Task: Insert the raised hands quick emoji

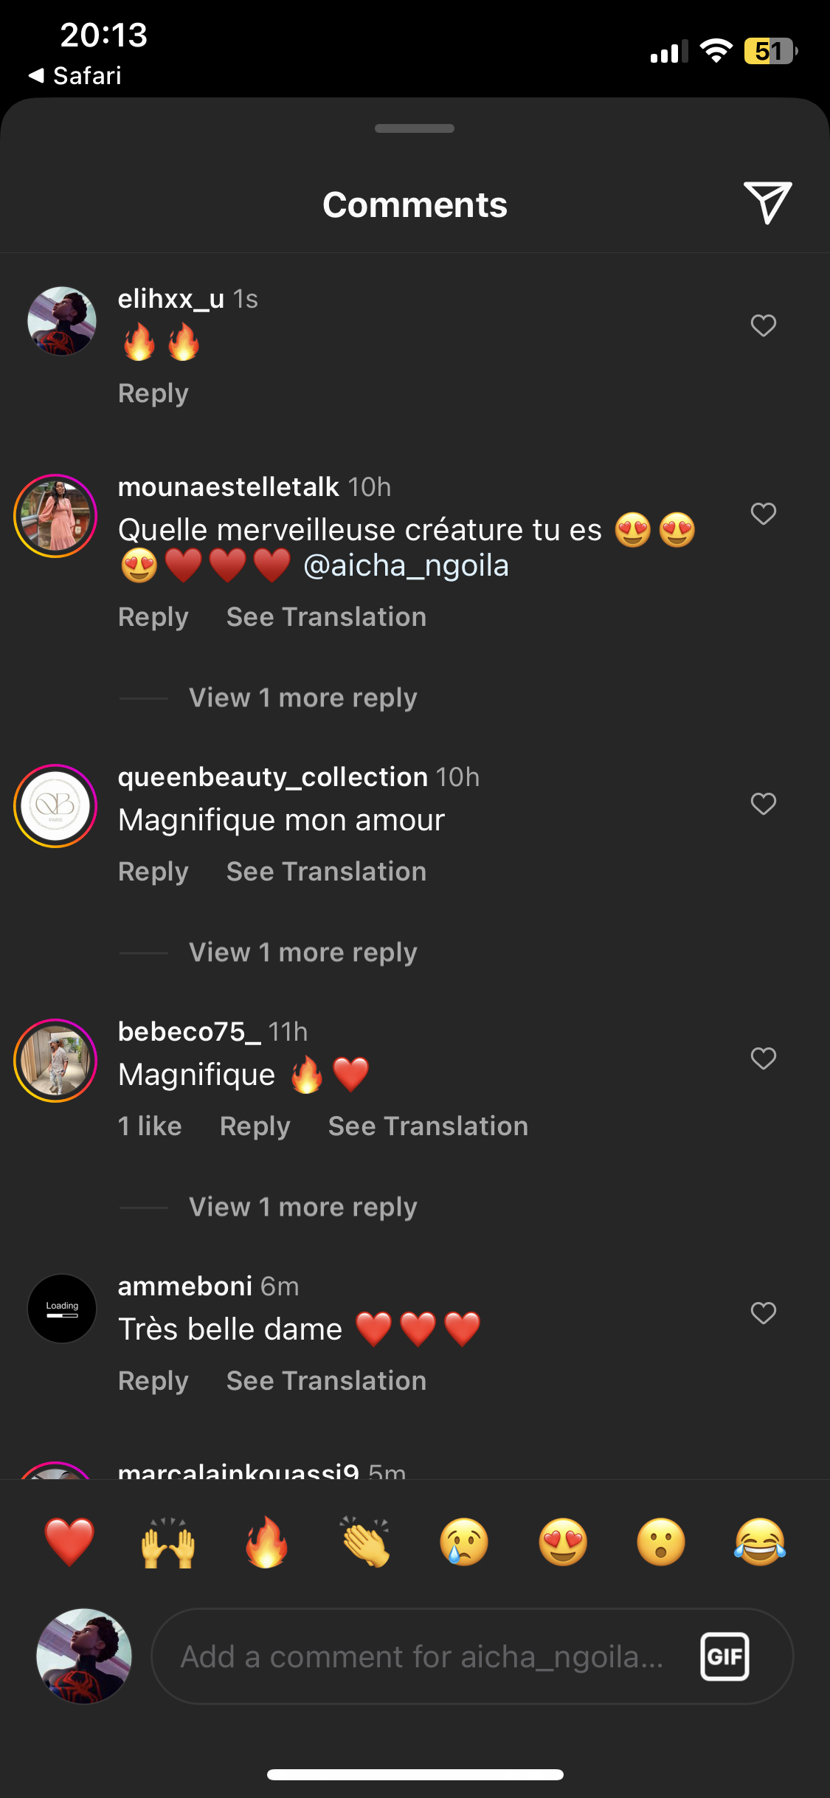Action: coord(168,1542)
